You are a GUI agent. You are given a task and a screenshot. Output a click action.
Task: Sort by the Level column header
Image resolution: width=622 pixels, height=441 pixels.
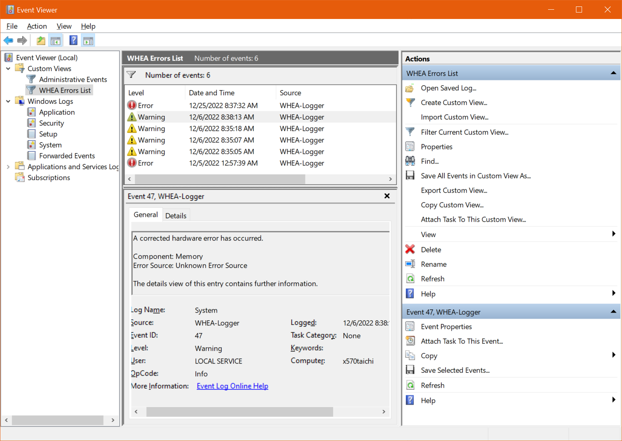(x=155, y=93)
